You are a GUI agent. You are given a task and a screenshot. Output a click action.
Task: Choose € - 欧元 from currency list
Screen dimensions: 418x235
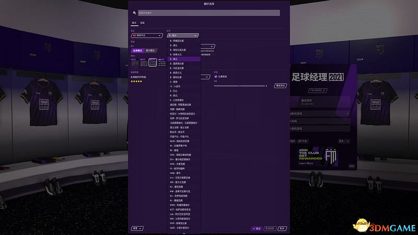(x=177, y=95)
